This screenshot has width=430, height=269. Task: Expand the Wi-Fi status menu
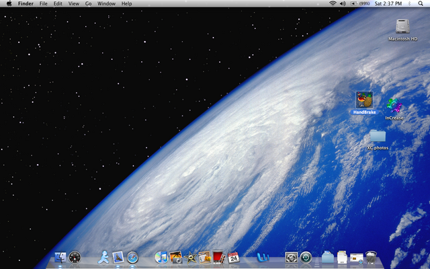(x=333, y=4)
